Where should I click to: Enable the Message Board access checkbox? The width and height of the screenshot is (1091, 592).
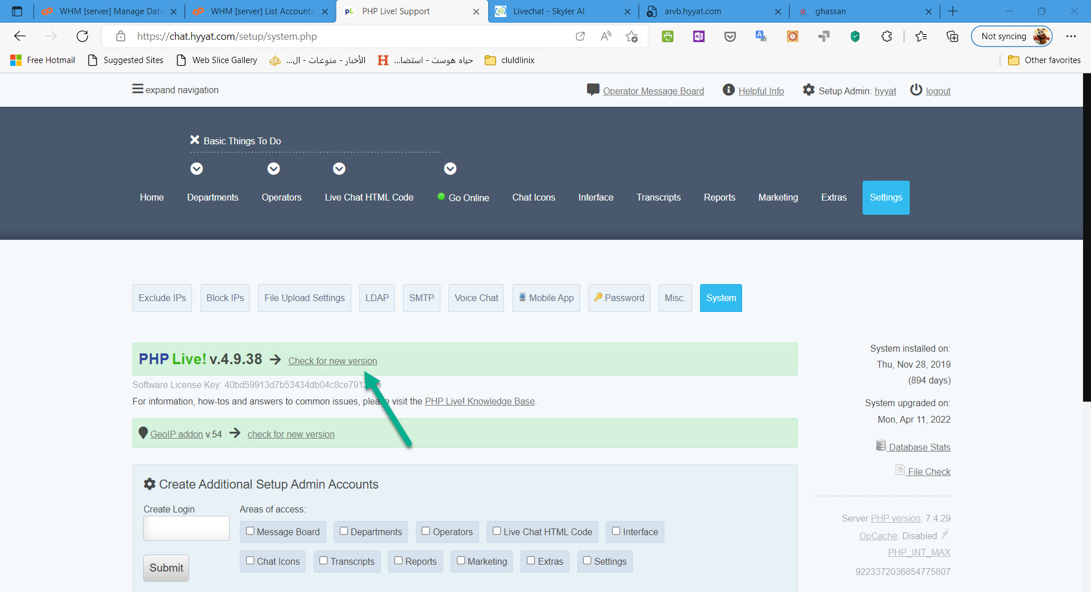pyautogui.click(x=250, y=531)
